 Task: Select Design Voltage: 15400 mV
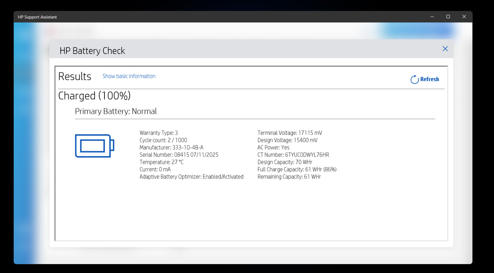click(x=287, y=140)
